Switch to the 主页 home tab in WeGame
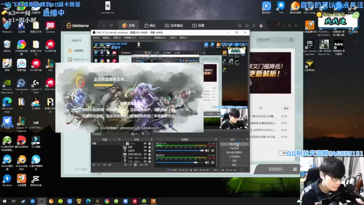 pos(129,26)
